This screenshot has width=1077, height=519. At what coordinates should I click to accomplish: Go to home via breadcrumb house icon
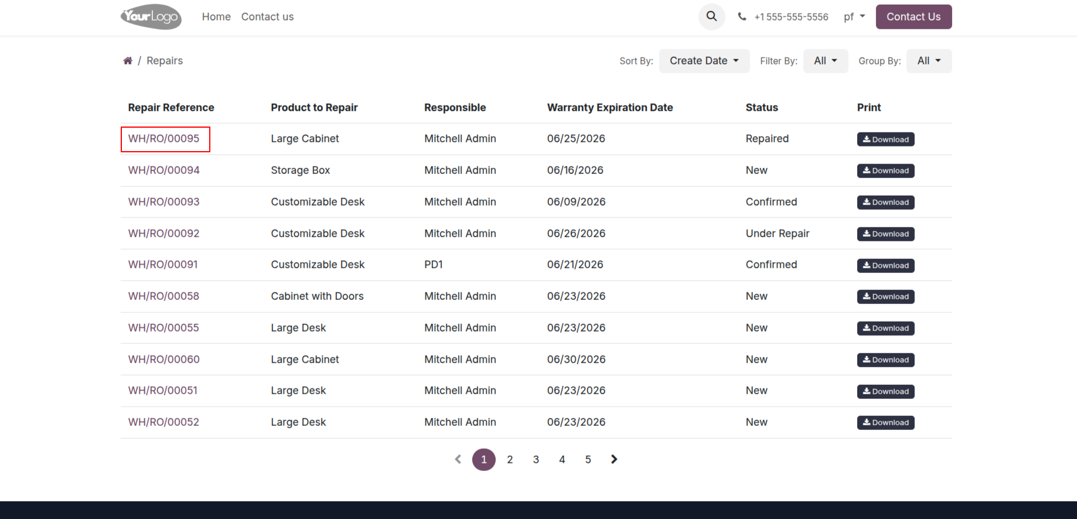click(128, 61)
